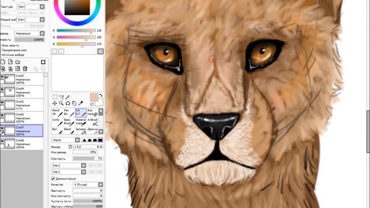Hide layer Слой3 using its eye icon
Screen dimensions: 370x208
[2, 77]
